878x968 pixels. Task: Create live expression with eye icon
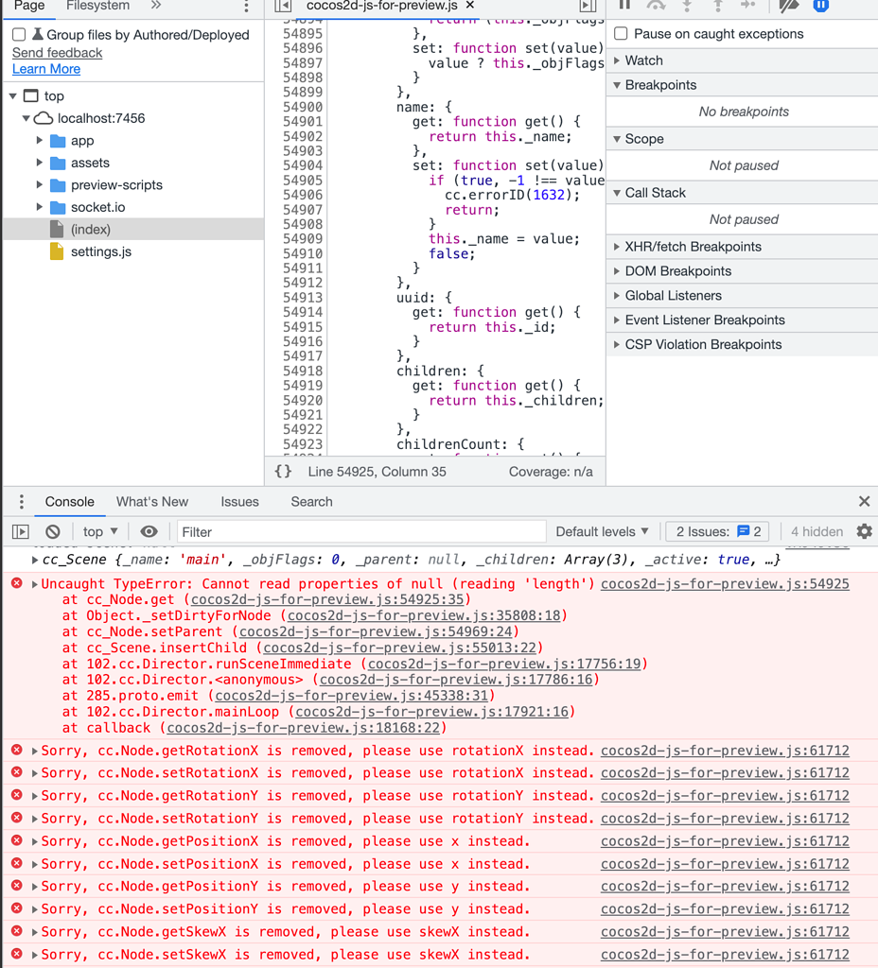click(x=149, y=532)
